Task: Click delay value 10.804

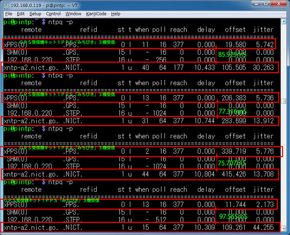Action: click(205, 174)
